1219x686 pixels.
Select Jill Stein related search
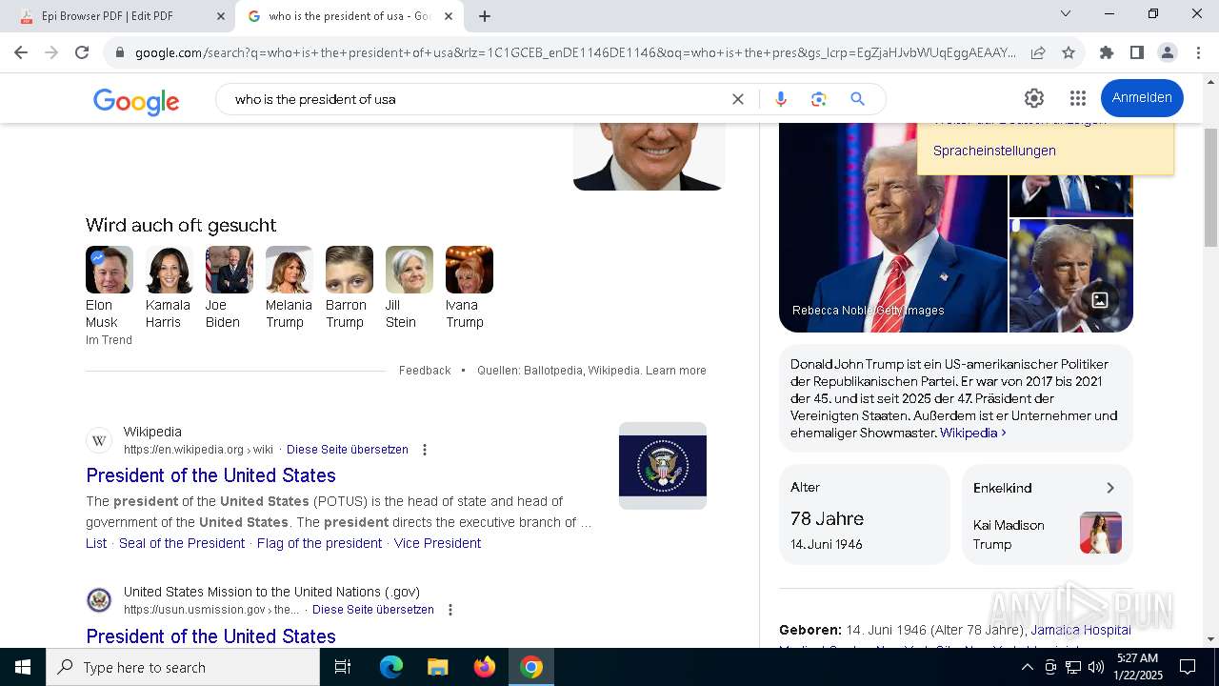click(x=409, y=287)
